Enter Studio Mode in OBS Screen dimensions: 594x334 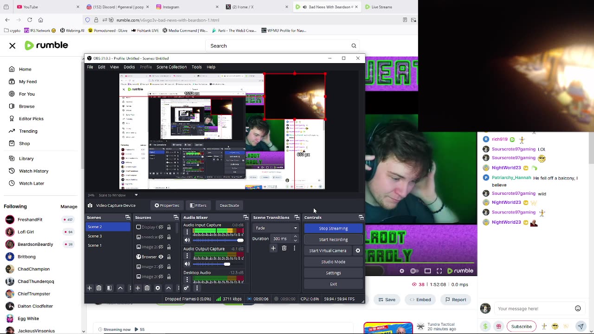tap(333, 262)
